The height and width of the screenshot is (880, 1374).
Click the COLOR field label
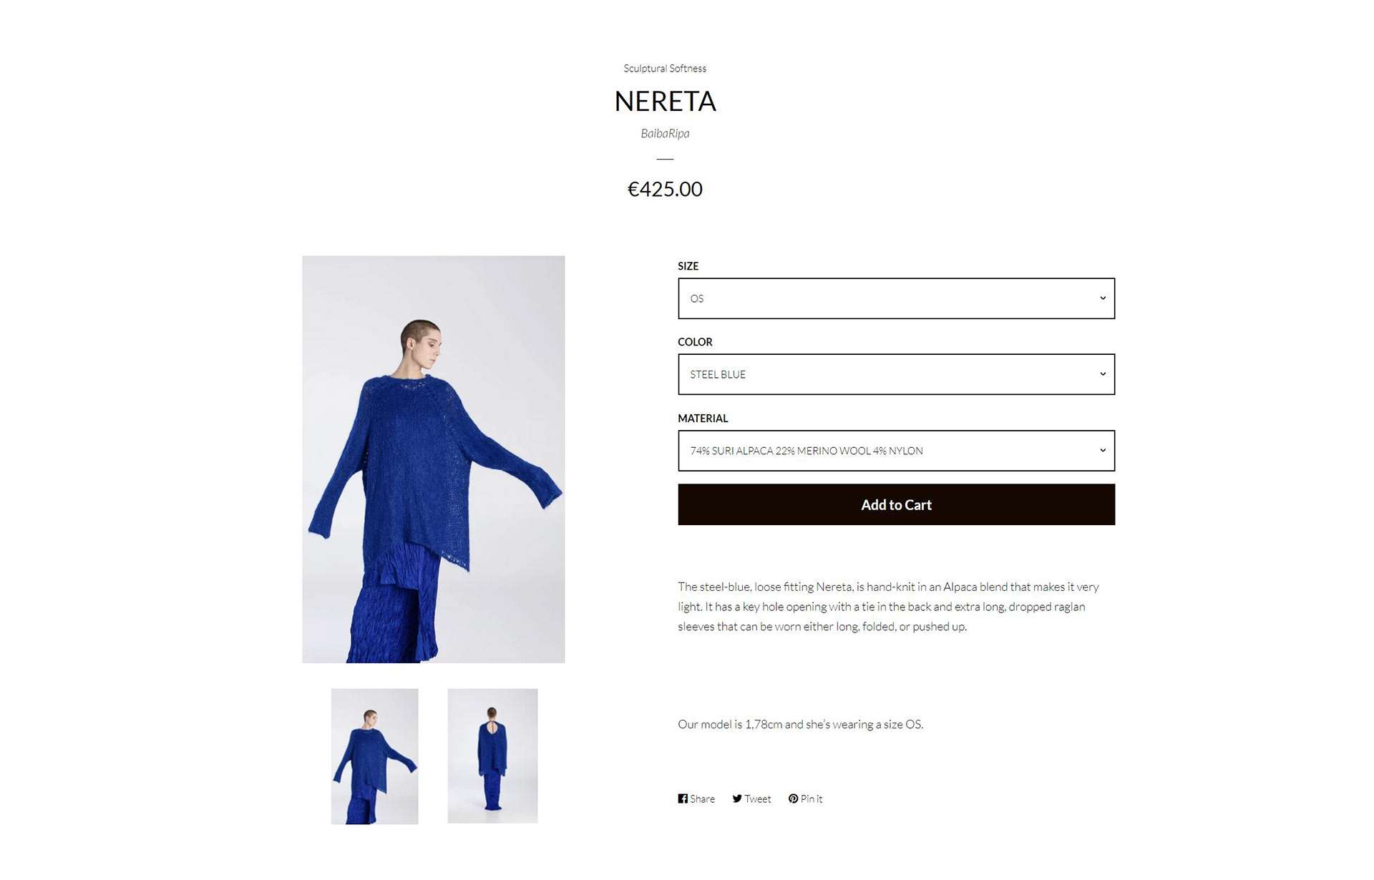click(x=695, y=342)
